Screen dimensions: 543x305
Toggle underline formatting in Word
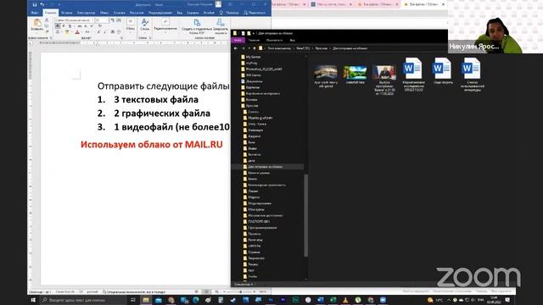(70, 26)
